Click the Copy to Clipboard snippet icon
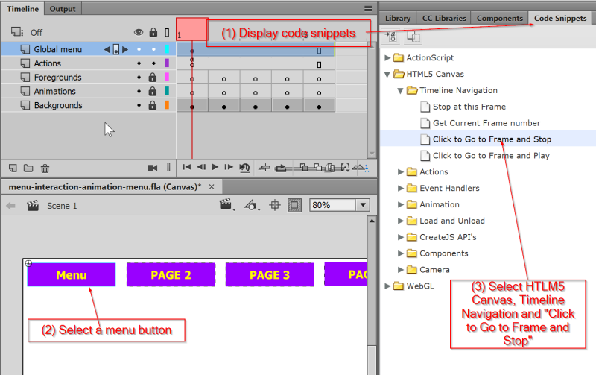The image size is (596, 375). 413,37
